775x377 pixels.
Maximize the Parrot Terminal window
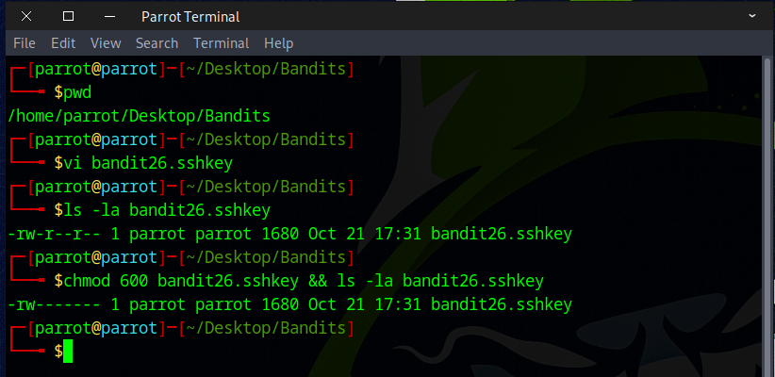tap(68, 16)
